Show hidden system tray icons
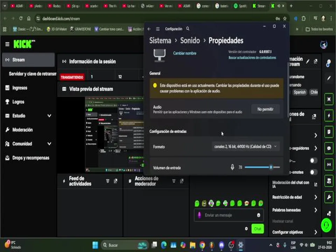The width and height of the screenshot is (336, 252). (271, 245)
